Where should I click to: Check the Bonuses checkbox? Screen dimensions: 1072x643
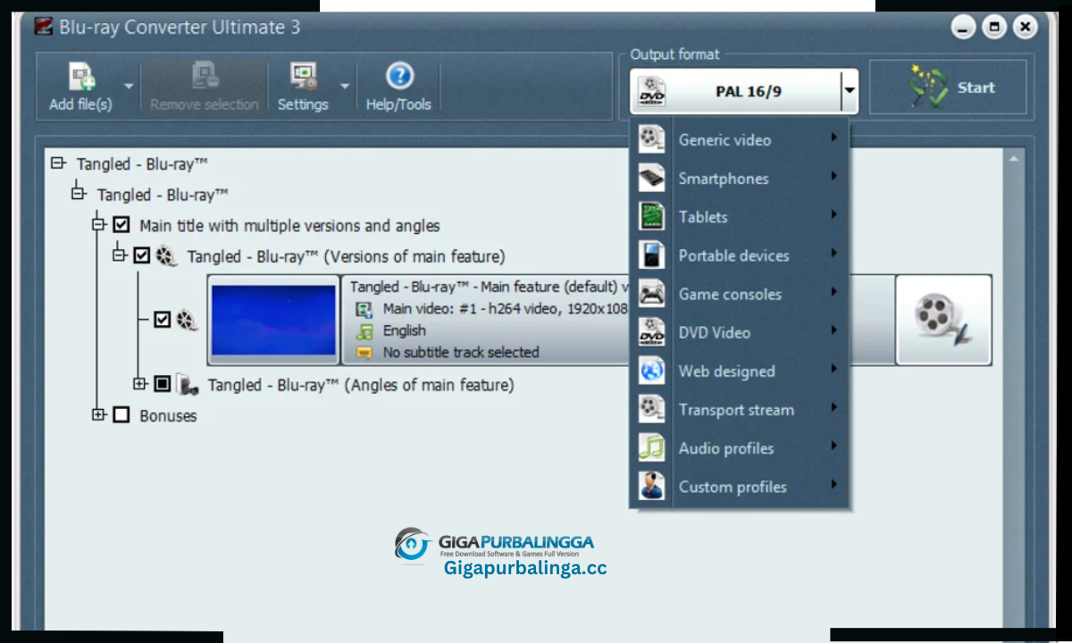[x=121, y=415]
